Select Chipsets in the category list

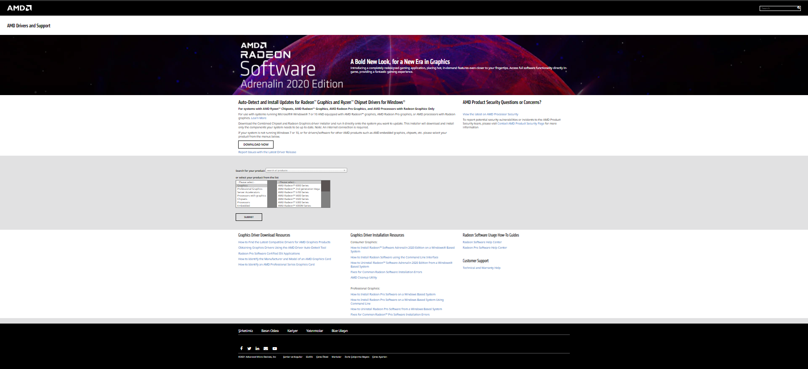click(252, 199)
